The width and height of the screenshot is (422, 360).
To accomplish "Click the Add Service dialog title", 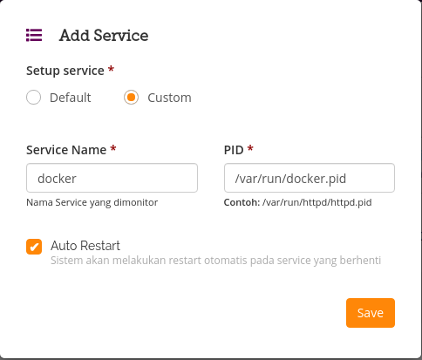I will coord(104,36).
